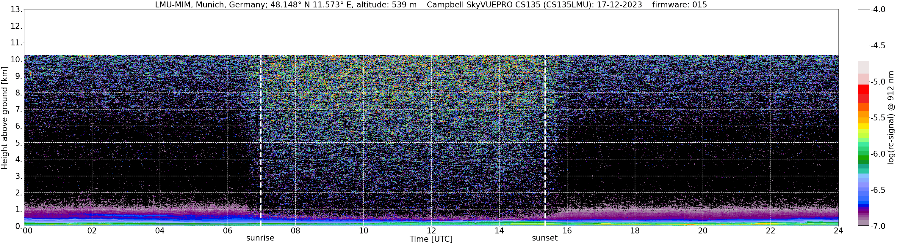Click the red band of the colorbar
Screen dimensions: 897x245
tap(864, 94)
